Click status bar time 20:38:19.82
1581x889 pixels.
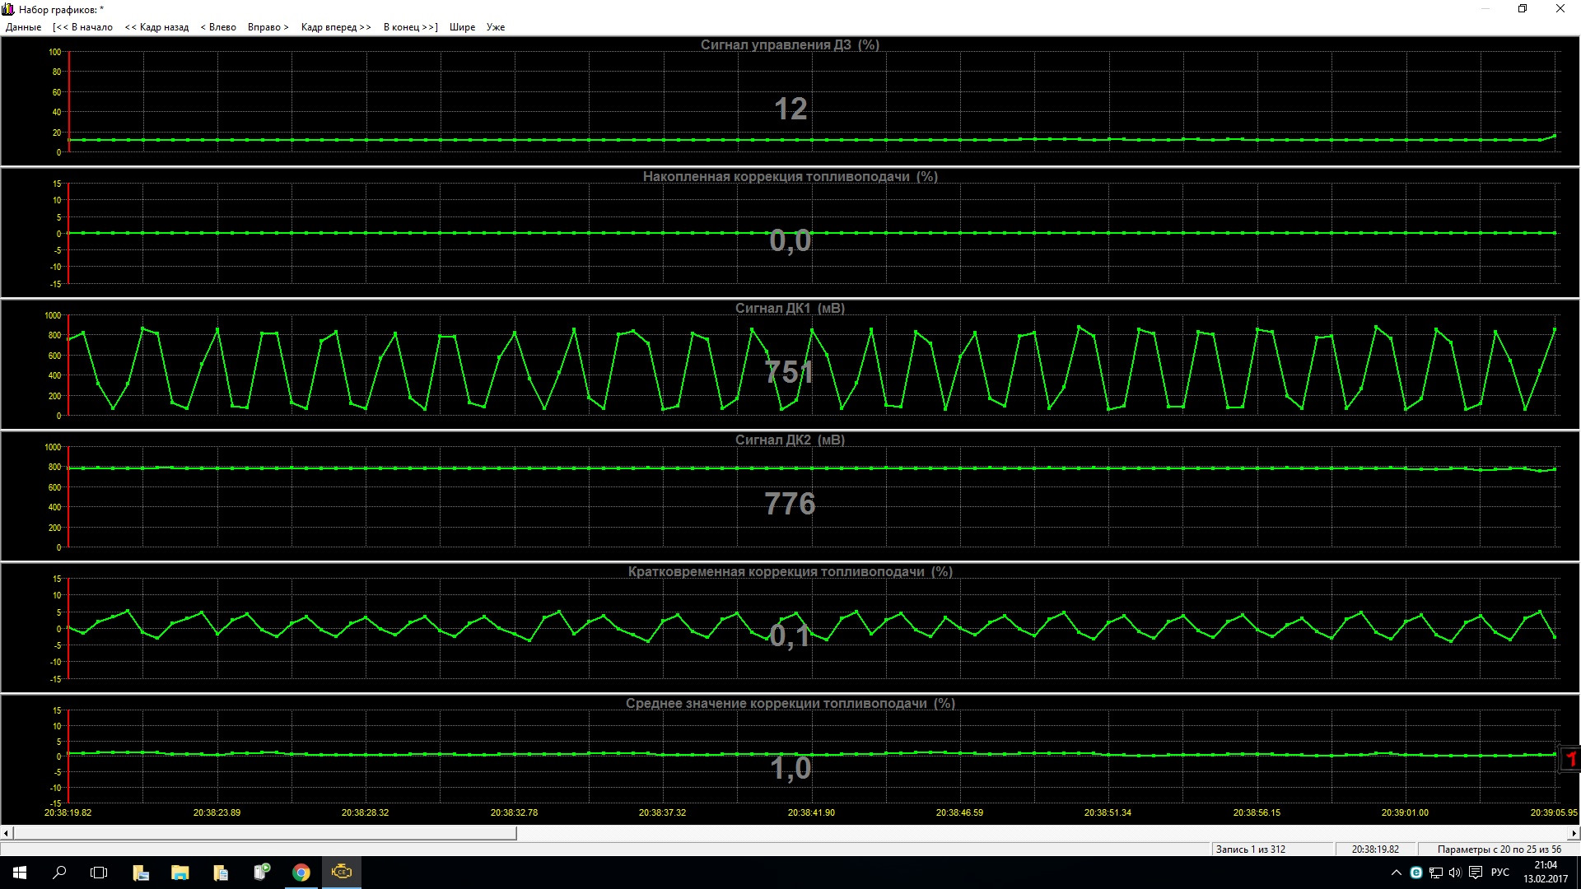tap(1375, 849)
